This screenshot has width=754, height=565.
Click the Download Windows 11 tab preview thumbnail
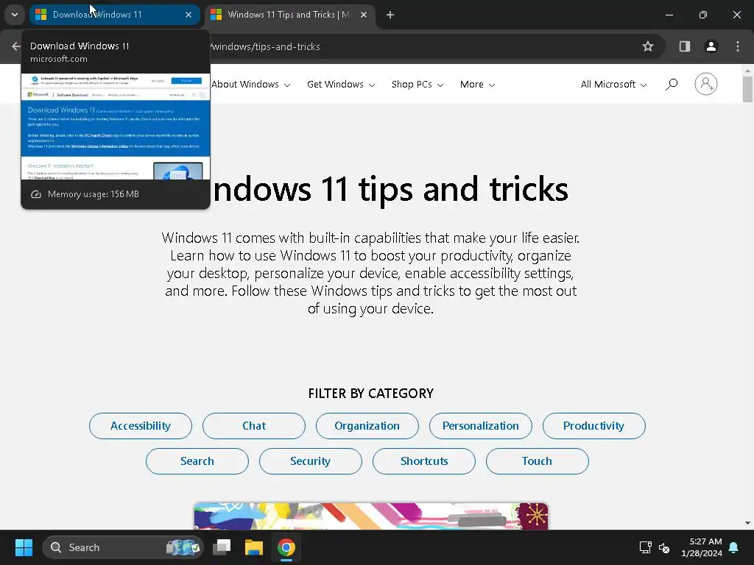(x=116, y=127)
